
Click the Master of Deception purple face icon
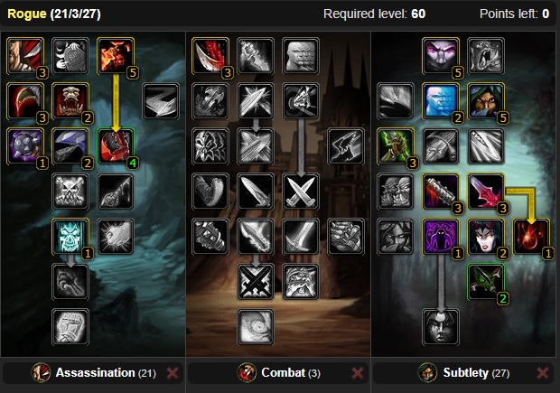[441, 56]
